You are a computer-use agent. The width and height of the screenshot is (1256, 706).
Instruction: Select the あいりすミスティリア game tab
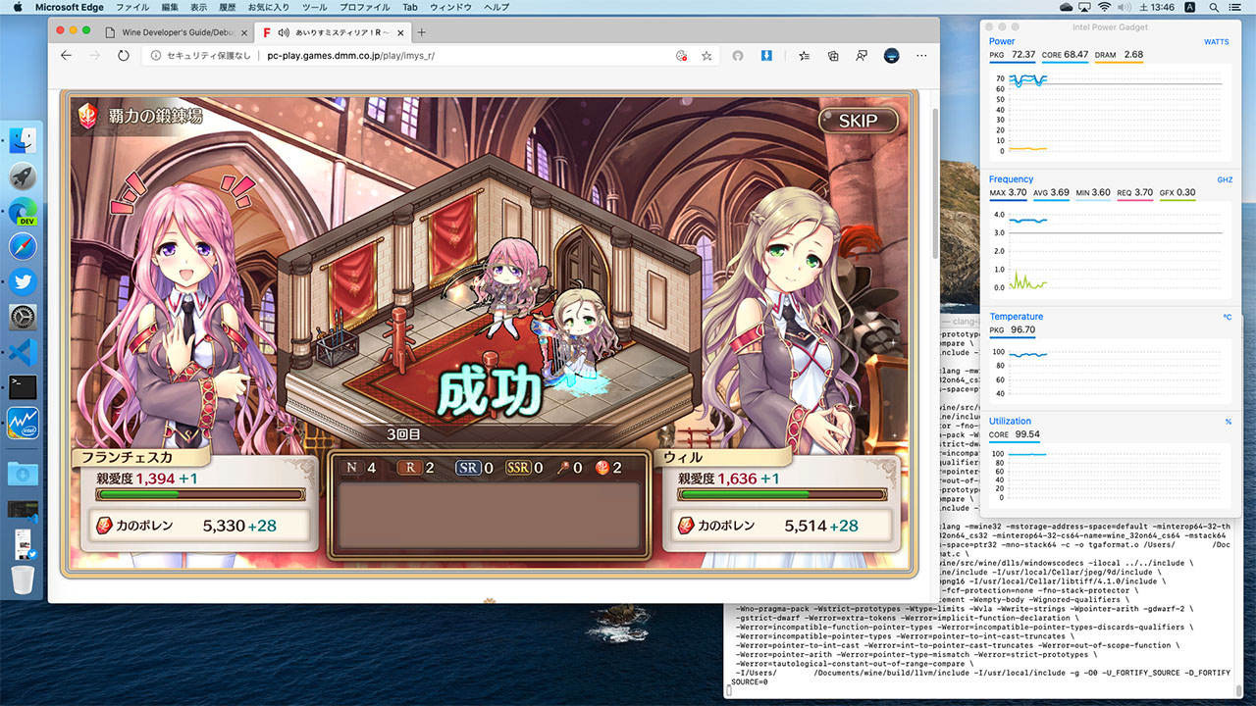[332, 32]
